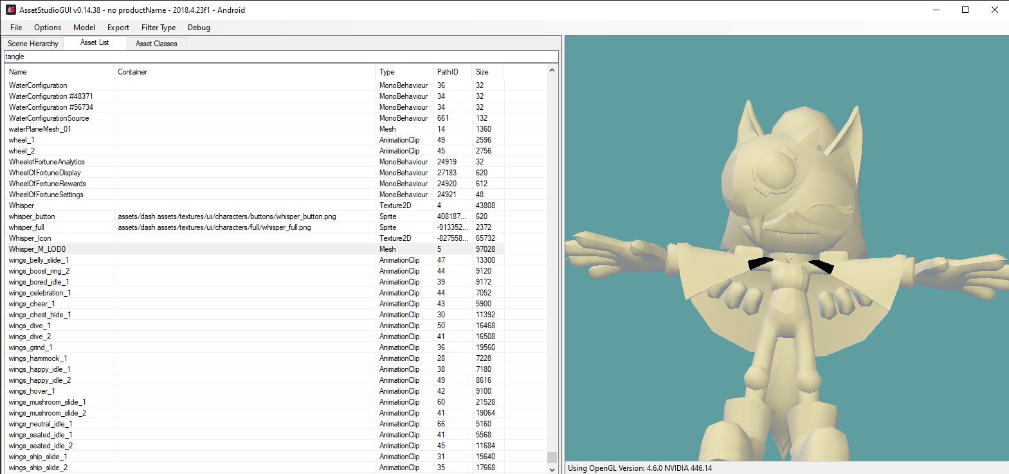
Task: Select the wings_hammock_1 animation clip
Action: [277, 358]
